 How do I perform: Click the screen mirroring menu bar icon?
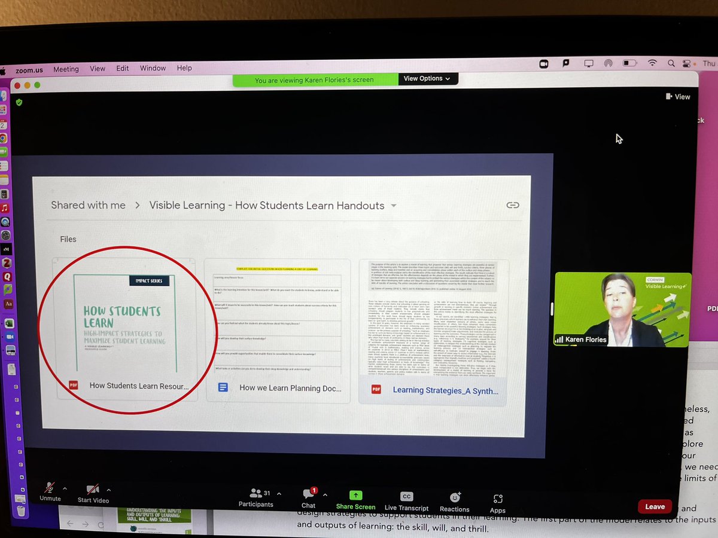tap(589, 63)
